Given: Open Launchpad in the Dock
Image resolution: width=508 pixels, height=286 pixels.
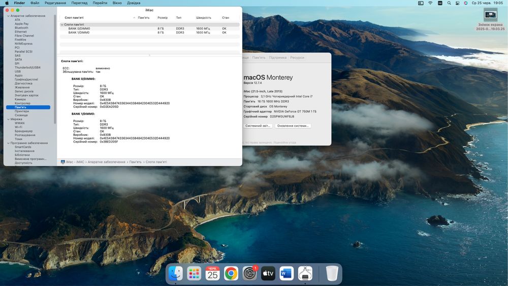Looking at the screenshot, I should click(x=194, y=273).
